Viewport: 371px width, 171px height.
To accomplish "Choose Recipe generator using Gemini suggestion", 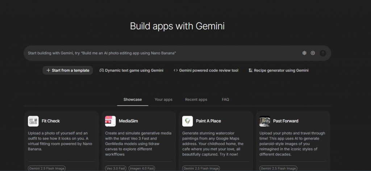I will (x=279, y=70).
